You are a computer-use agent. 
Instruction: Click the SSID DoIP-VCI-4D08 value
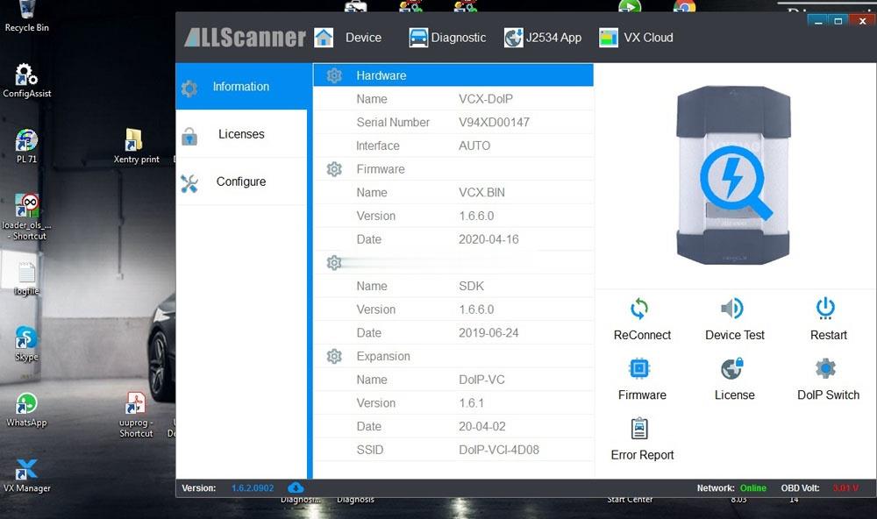click(499, 450)
